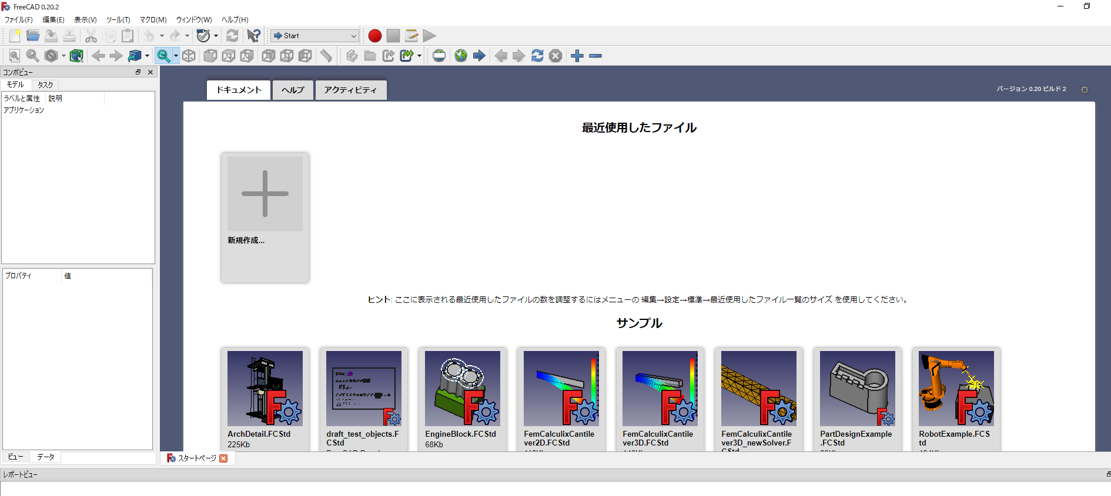Click the web reload blue arrows icon

click(537, 56)
